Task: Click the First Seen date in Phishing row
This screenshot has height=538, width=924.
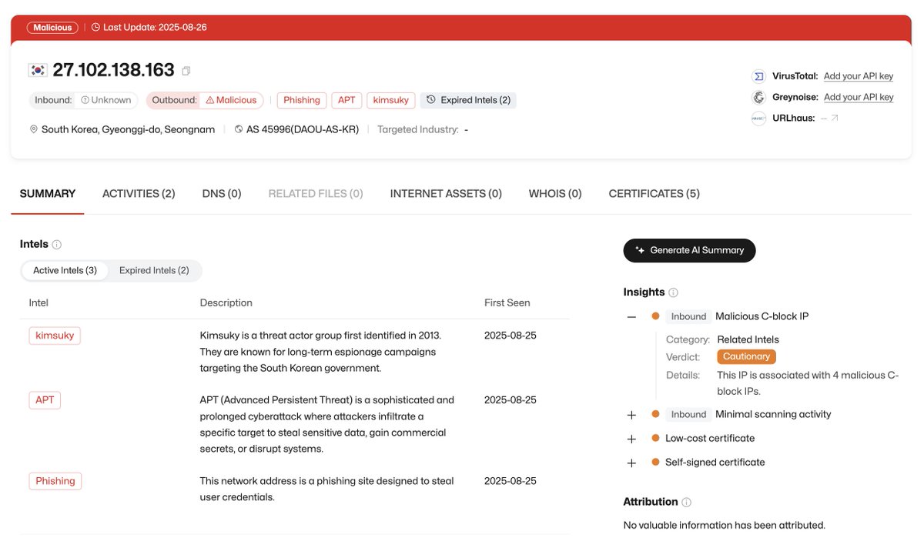Action: pyautogui.click(x=511, y=481)
